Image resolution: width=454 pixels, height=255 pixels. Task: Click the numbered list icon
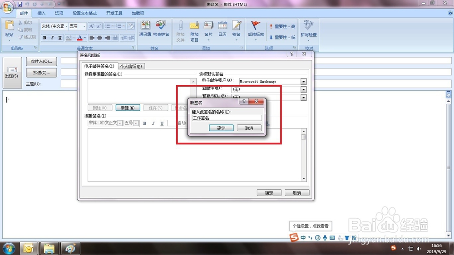click(x=118, y=26)
